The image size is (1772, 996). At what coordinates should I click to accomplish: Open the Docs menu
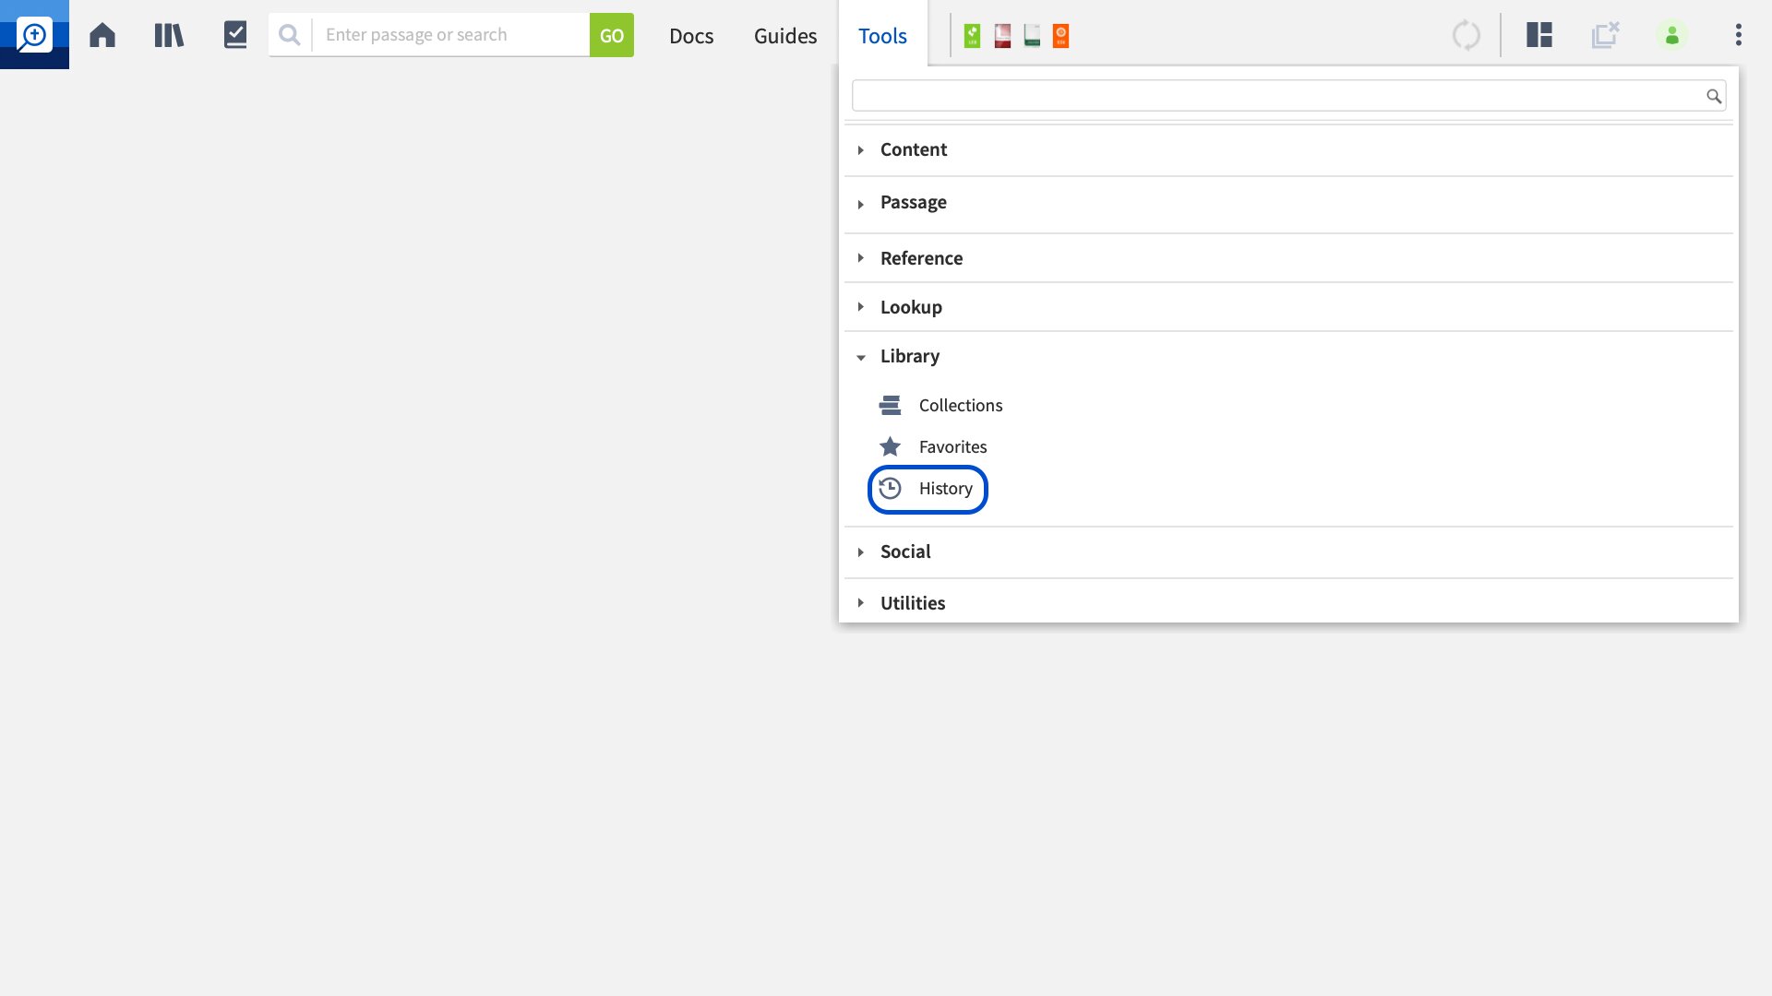tap(691, 35)
